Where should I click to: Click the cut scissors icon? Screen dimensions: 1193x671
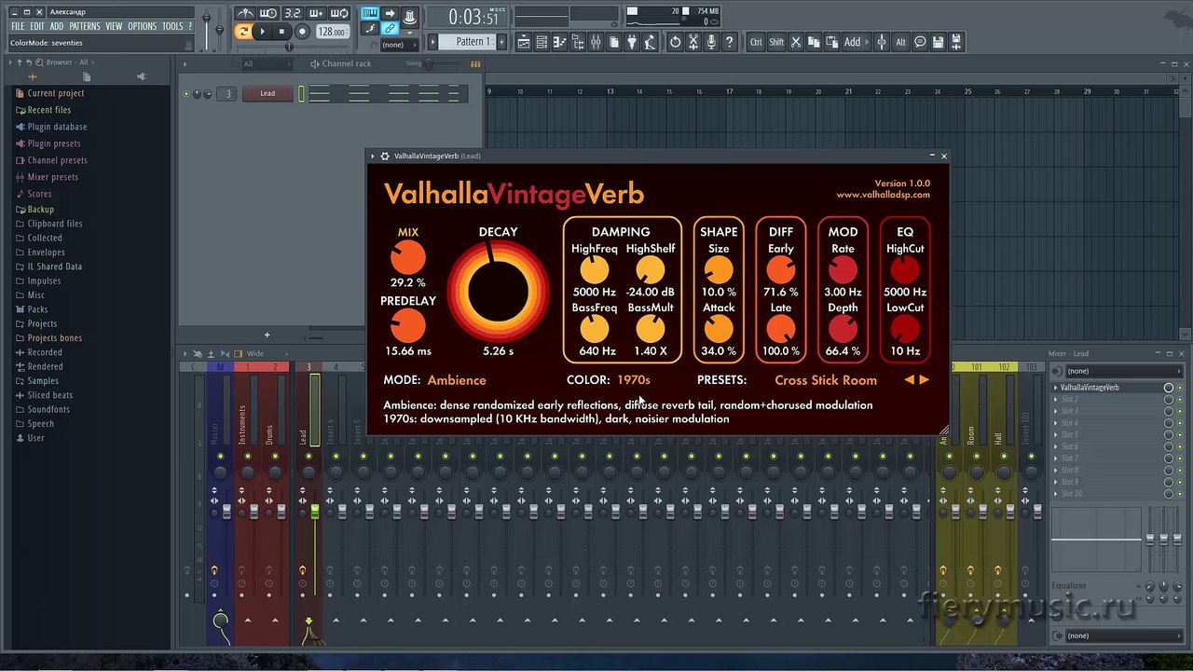[x=796, y=42]
